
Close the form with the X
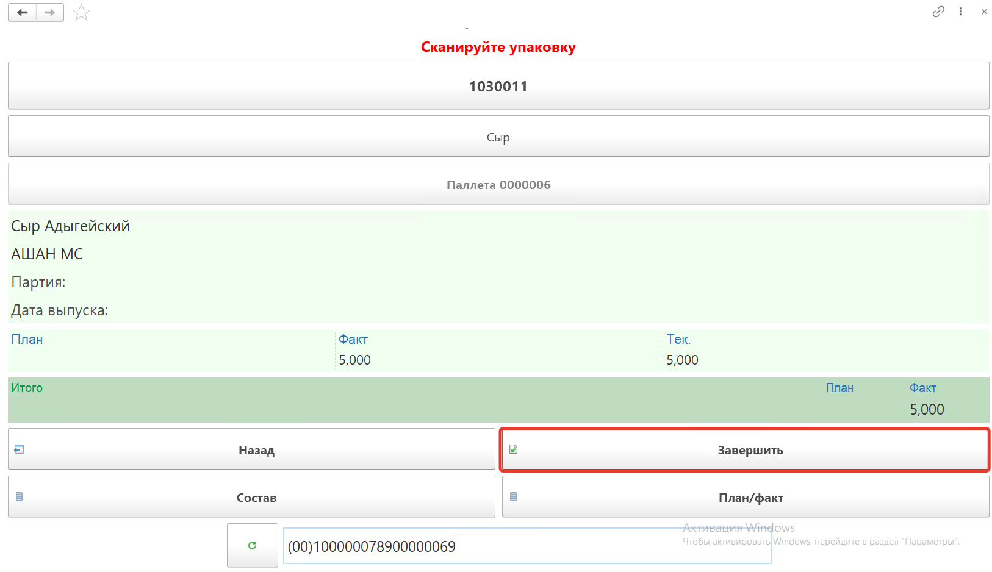pyautogui.click(x=984, y=12)
